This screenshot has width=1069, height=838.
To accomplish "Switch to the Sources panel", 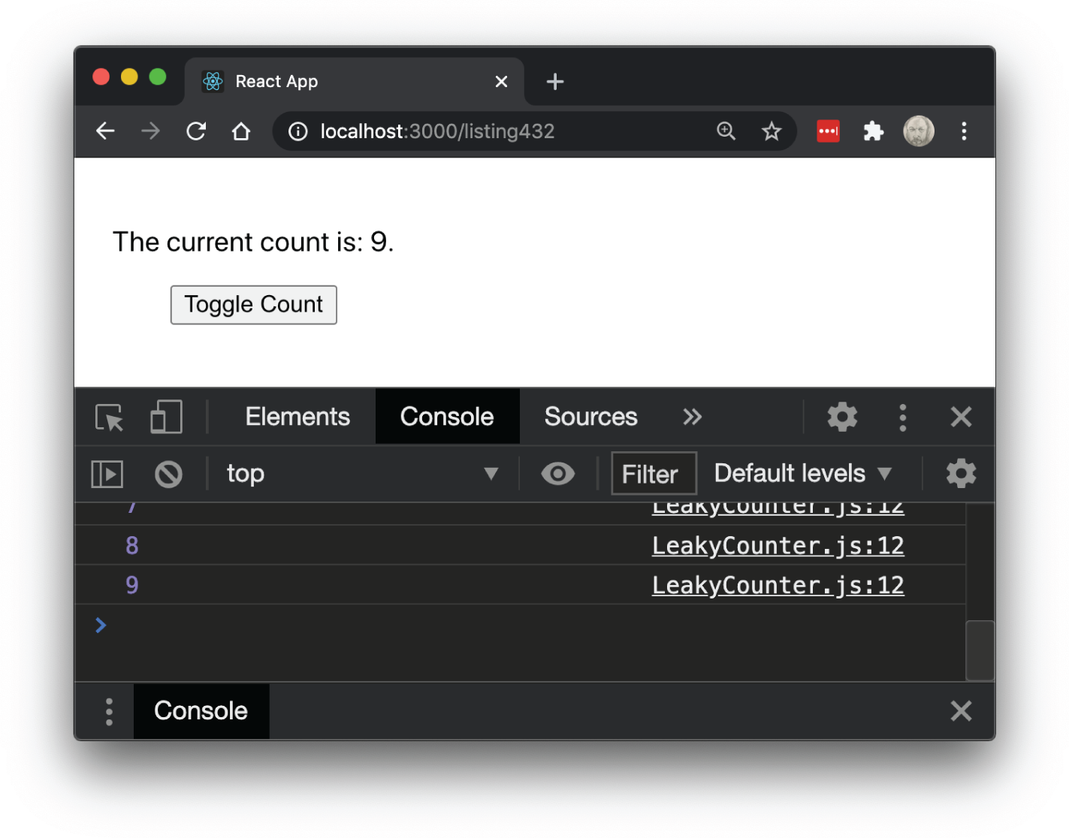I will point(590,417).
